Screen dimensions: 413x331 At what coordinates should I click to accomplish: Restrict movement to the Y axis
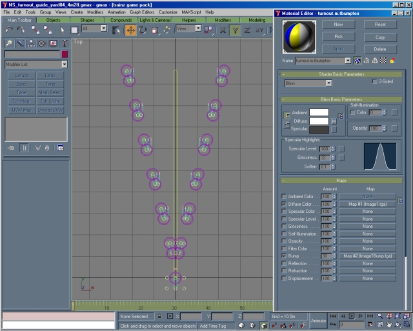pyautogui.click(x=235, y=30)
